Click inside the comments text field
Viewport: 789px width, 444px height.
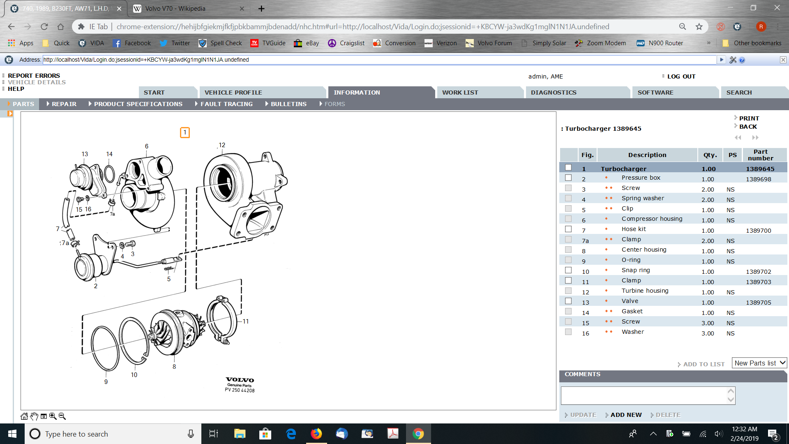pos(643,395)
